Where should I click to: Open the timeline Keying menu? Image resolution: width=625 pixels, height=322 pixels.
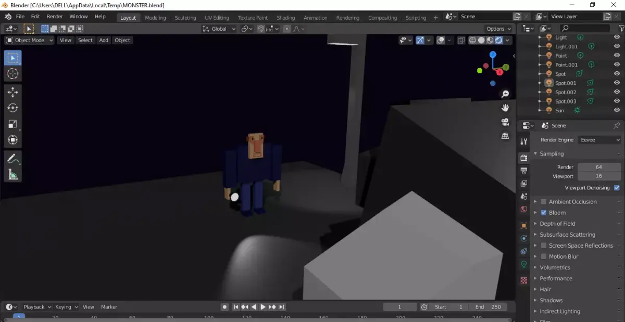(66, 307)
